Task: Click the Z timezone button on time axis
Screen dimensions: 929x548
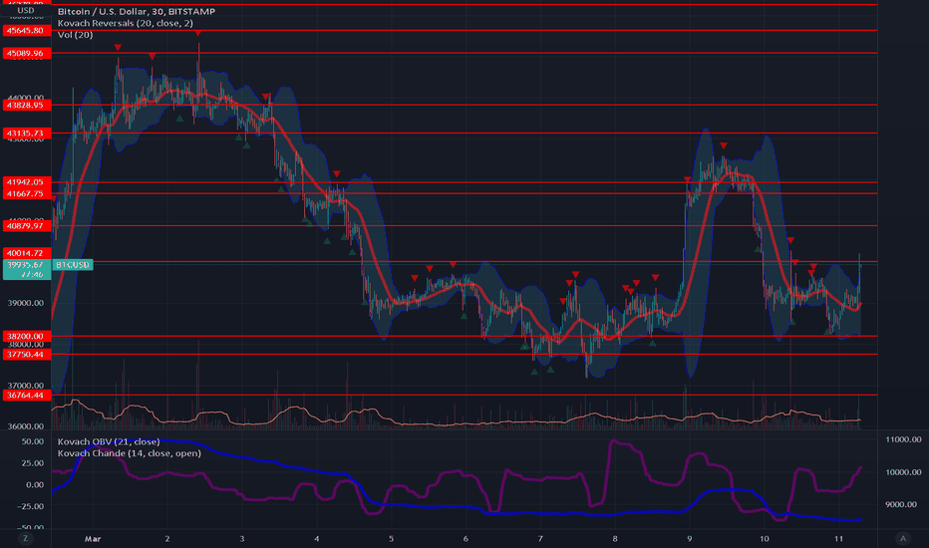Action: [25, 538]
